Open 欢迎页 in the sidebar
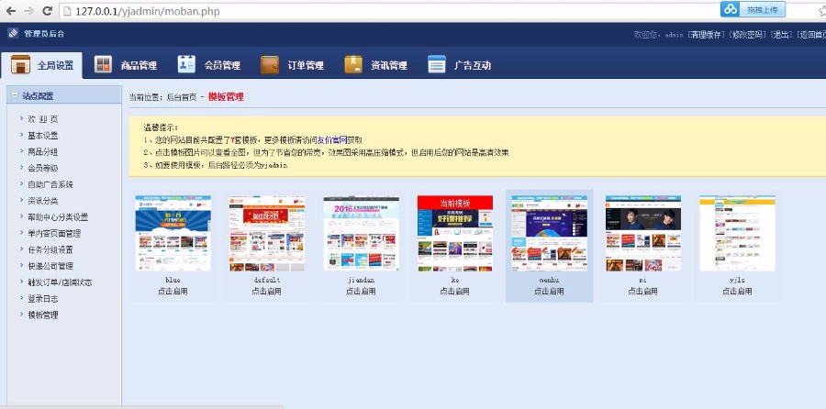This screenshot has height=409, width=826. click(42, 119)
